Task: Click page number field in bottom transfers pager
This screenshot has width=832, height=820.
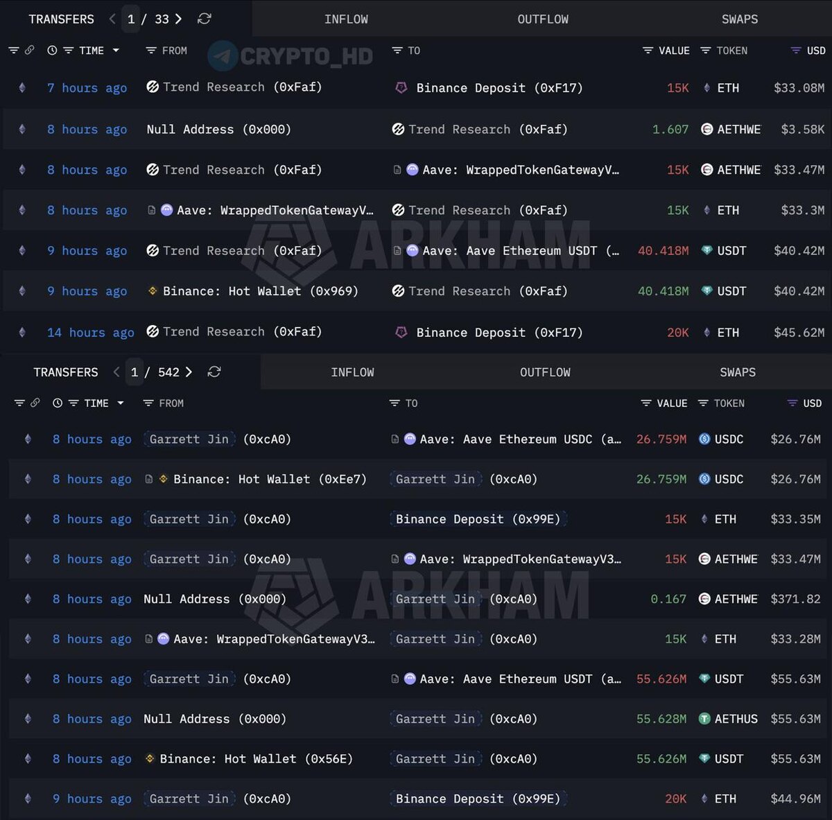Action: tap(135, 372)
